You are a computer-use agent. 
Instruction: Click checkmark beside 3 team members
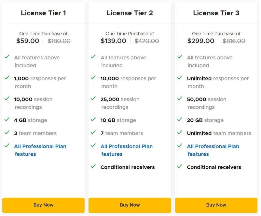[x=7, y=132]
